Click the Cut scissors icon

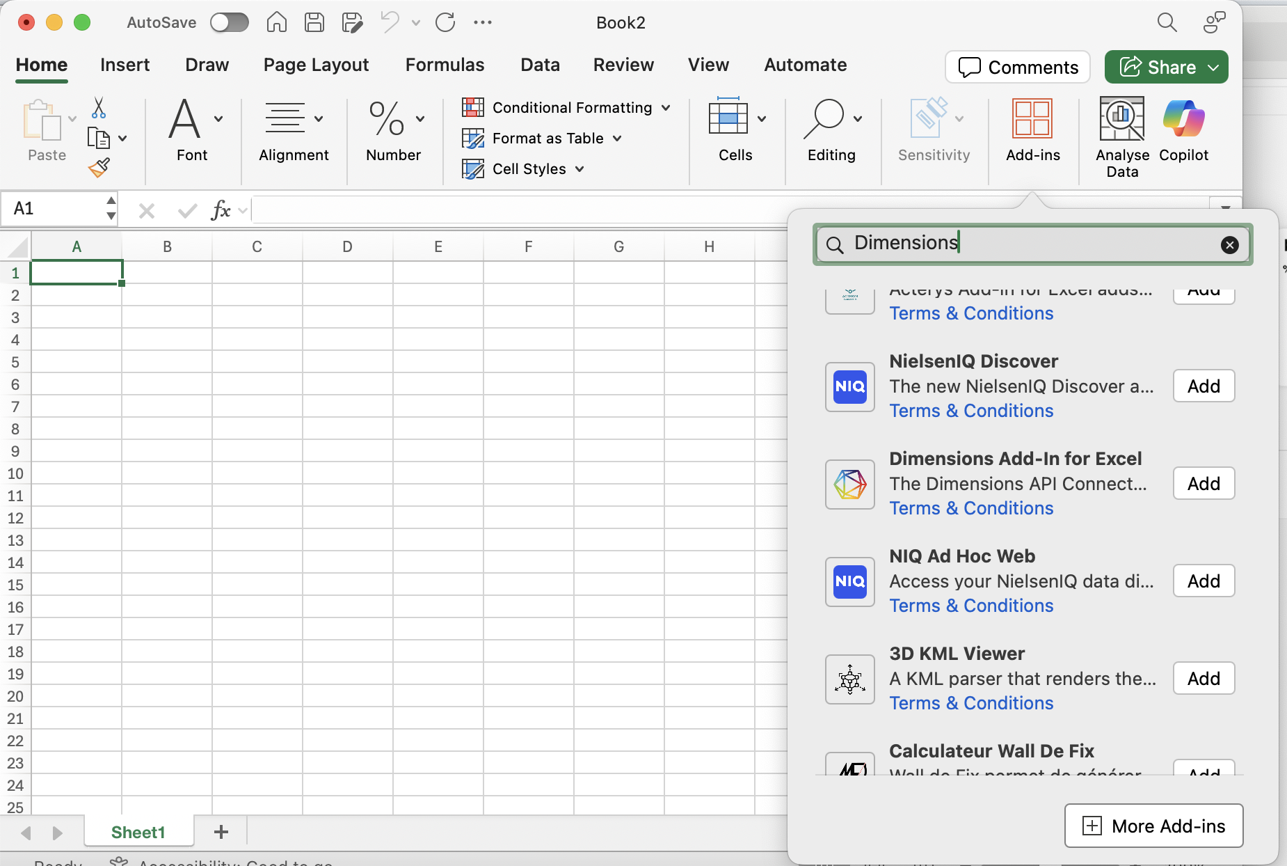(x=99, y=108)
